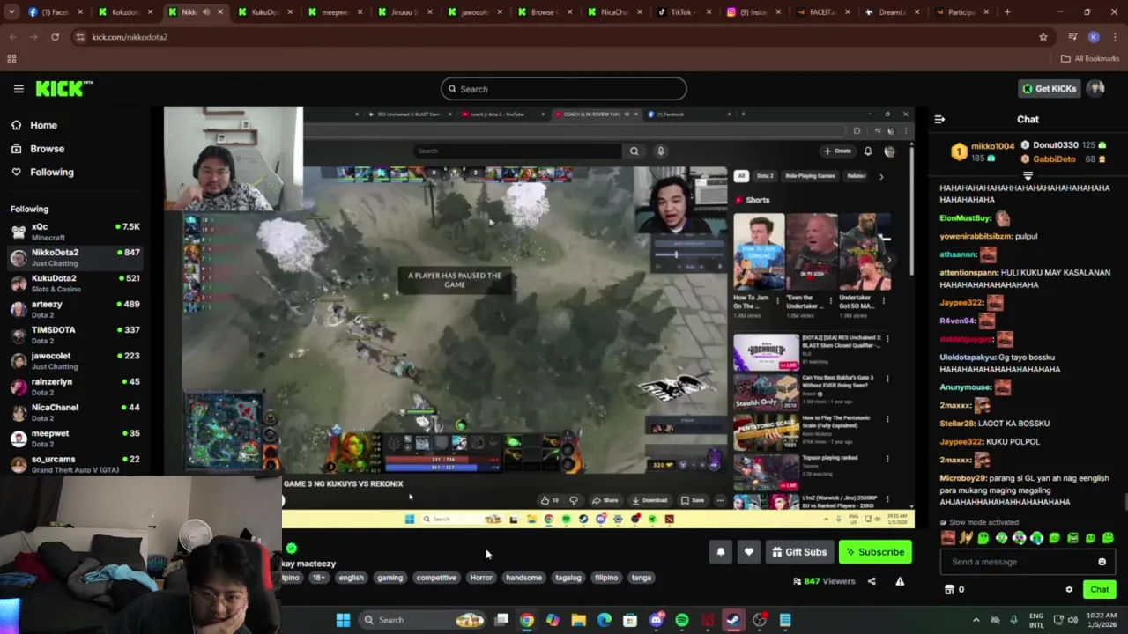The width and height of the screenshot is (1128, 634).
Task: Open the Kick hamburger menu
Action: coord(19,89)
